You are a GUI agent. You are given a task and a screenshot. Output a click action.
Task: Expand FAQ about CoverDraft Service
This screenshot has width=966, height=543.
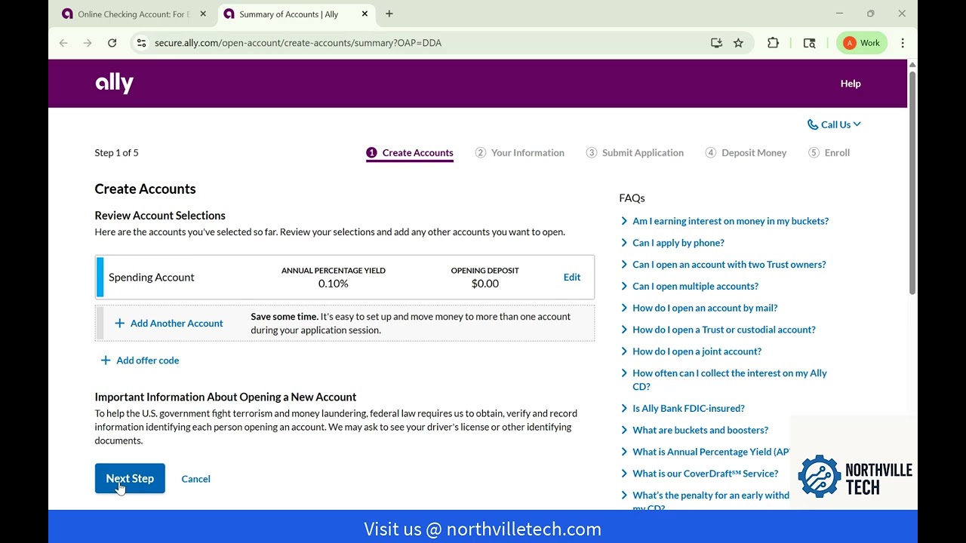705,474
